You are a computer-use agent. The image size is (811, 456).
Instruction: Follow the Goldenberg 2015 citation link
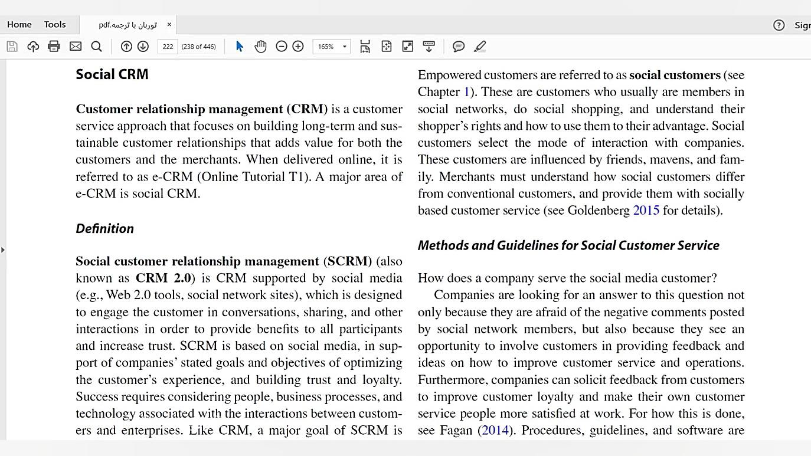tap(646, 210)
